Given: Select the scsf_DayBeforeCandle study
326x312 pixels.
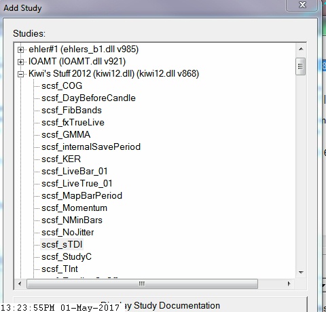Looking at the screenshot, I should [88, 98].
